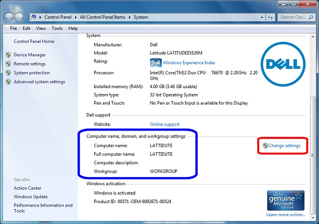Screen dimensions: 319x224
Task: Click the scrollbar down arrow
Action: [313, 218]
